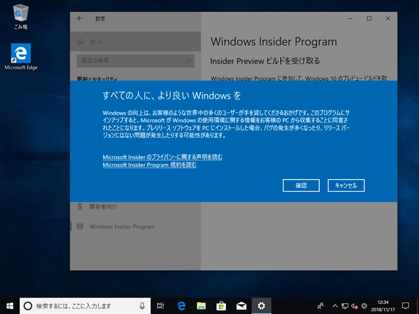The image size is (419, 314).
Task: Click the network icon in the system tray
Action: click(345, 306)
